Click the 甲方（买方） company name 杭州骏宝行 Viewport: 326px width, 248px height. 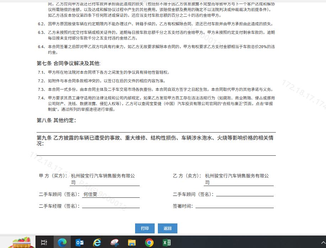coord(103,179)
